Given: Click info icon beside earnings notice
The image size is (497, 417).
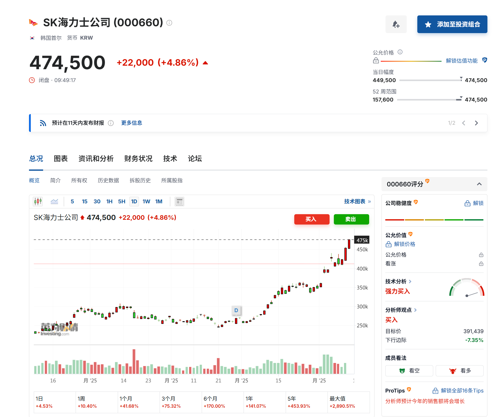Looking at the screenshot, I should pos(111,123).
